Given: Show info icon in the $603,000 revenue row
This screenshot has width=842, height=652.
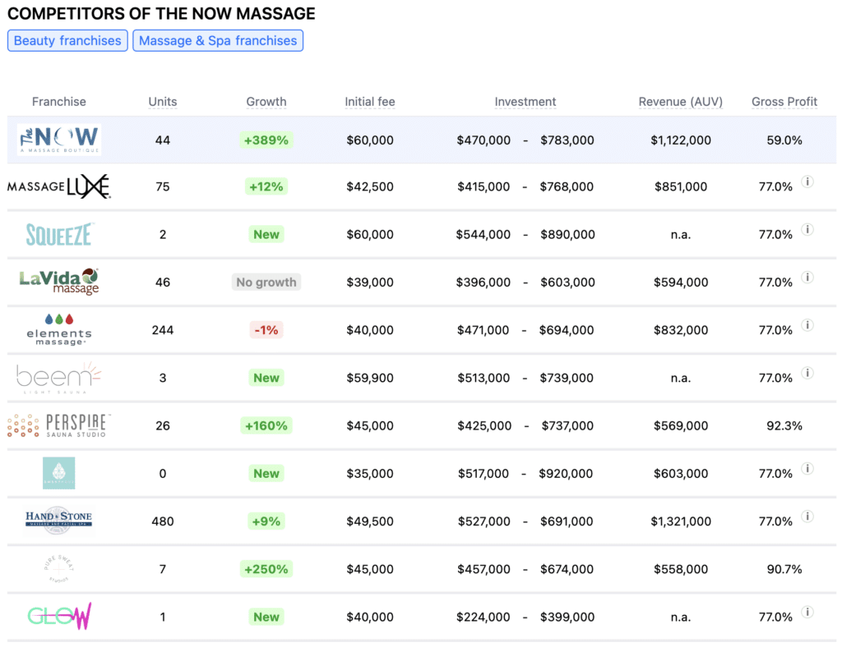Looking at the screenshot, I should pyautogui.click(x=807, y=469).
